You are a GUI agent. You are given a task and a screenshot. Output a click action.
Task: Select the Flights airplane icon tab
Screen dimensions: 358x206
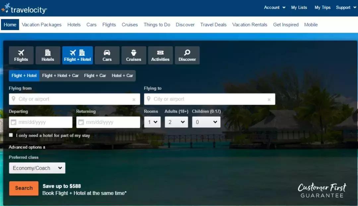[x=21, y=53]
